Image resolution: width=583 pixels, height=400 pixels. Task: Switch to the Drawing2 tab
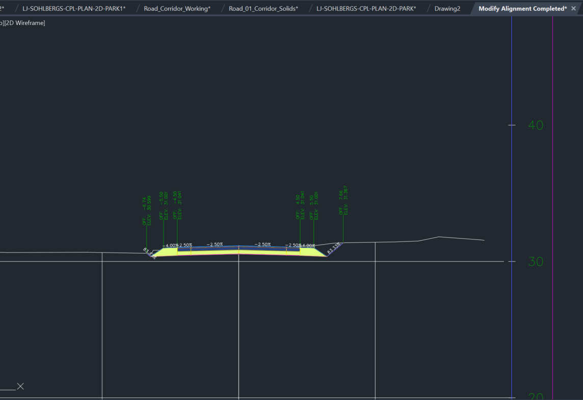(x=447, y=9)
